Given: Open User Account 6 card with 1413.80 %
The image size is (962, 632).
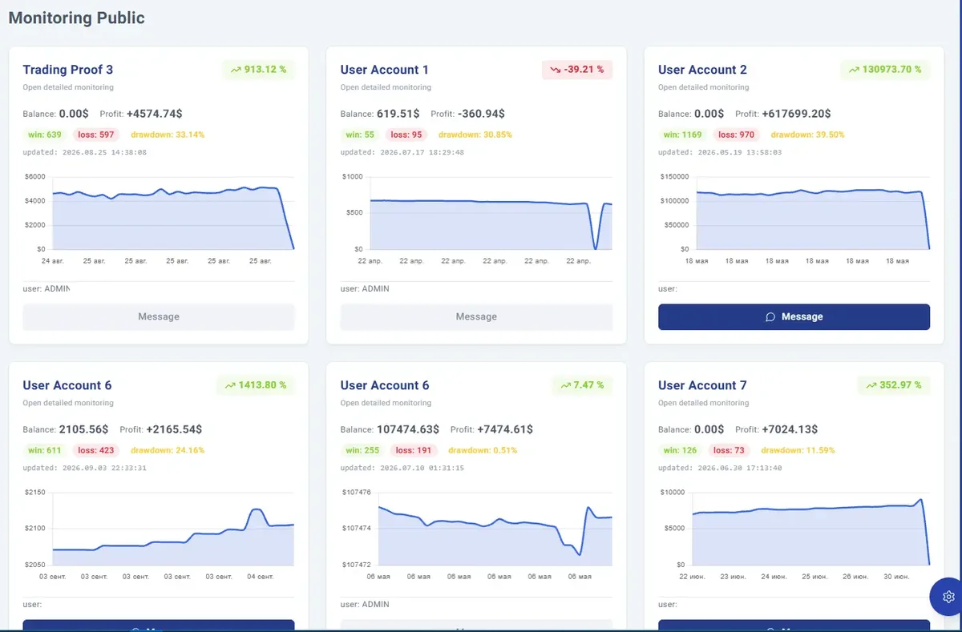Looking at the screenshot, I should tap(67, 385).
